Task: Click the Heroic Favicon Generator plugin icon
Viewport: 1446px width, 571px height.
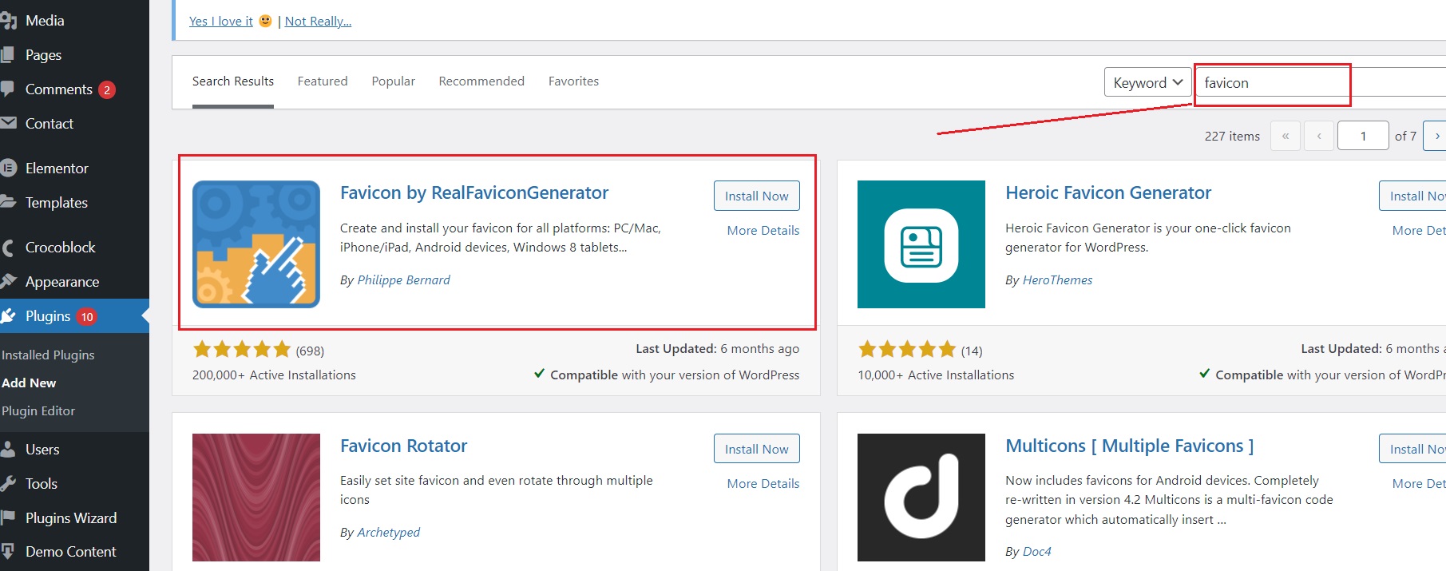Action: [x=921, y=244]
